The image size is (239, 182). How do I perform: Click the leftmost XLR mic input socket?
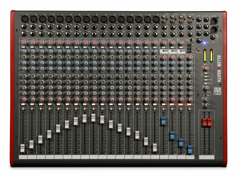point(25,19)
